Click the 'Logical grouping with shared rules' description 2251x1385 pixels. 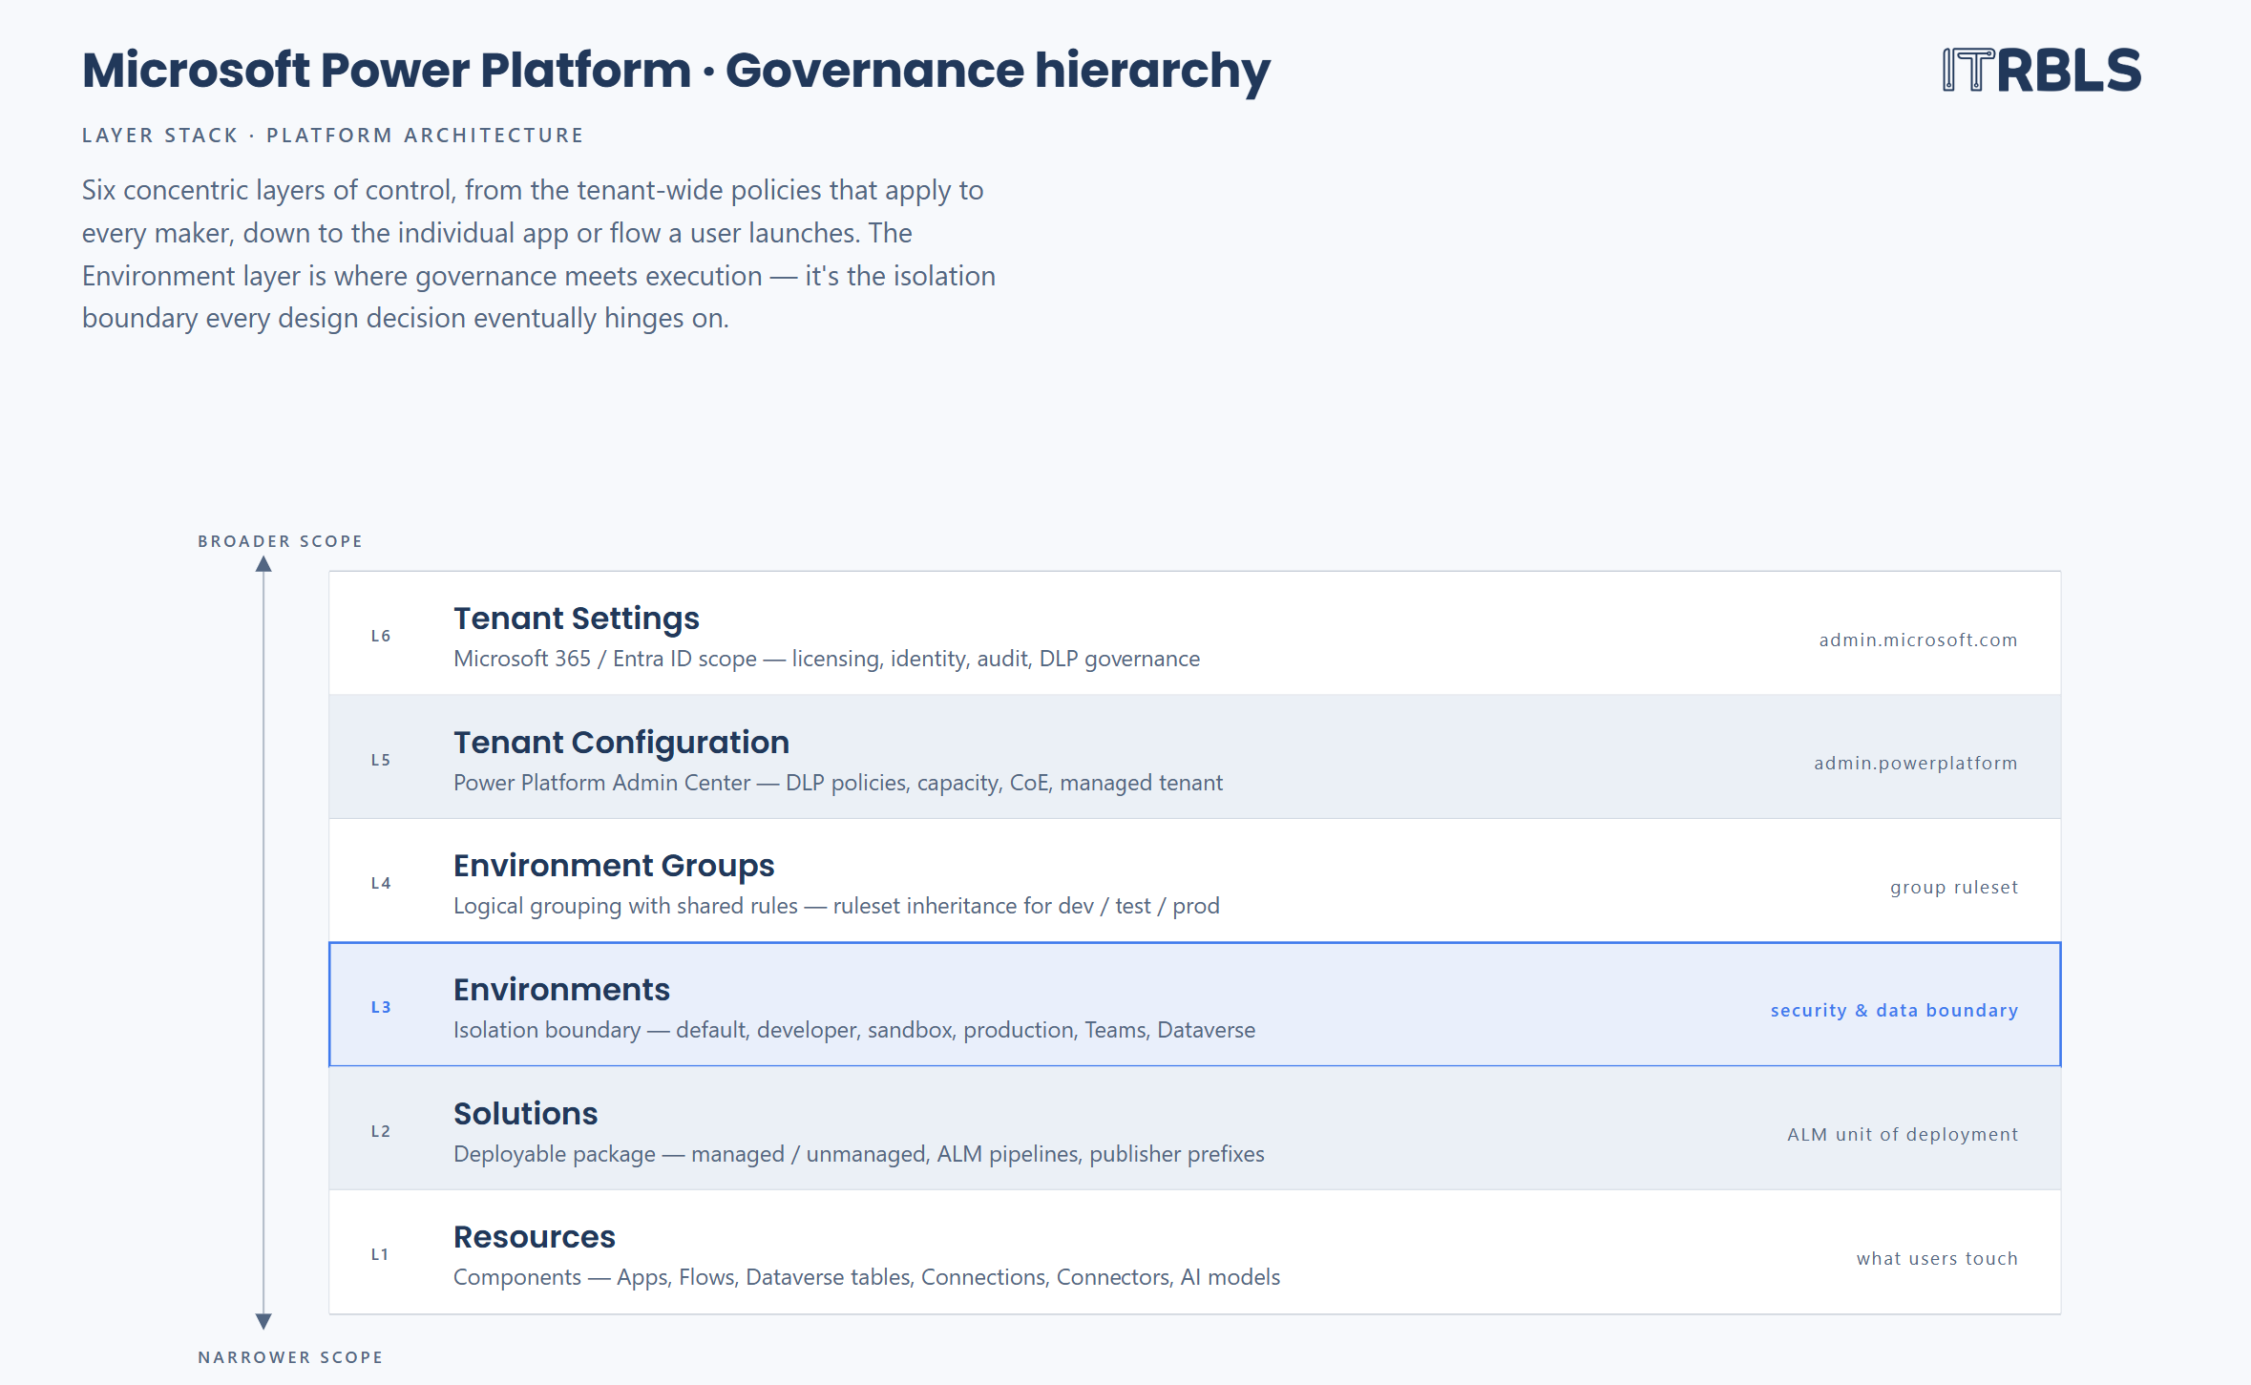(836, 906)
